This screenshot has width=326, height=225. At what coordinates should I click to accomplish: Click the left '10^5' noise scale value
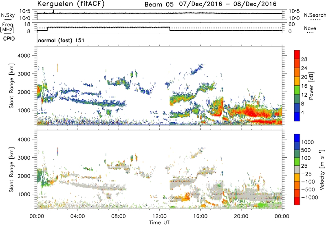[x=25, y=11]
